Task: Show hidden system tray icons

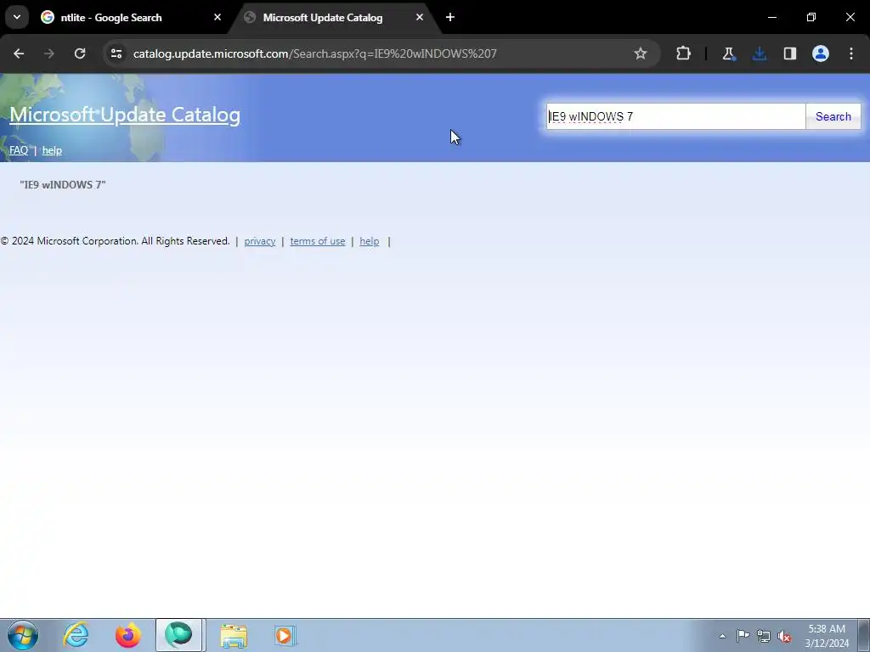Action: point(722,636)
